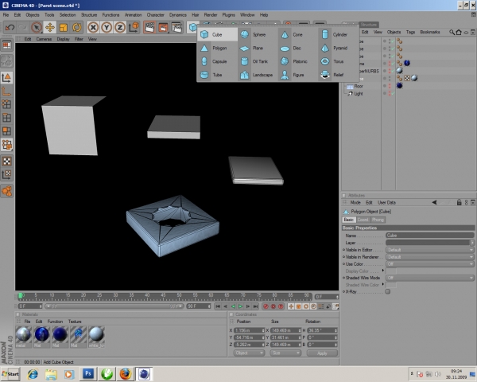The height and width of the screenshot is (382, 477).
Task: Open Visible in Renderer dropdown
Action: tap(430, 257)
